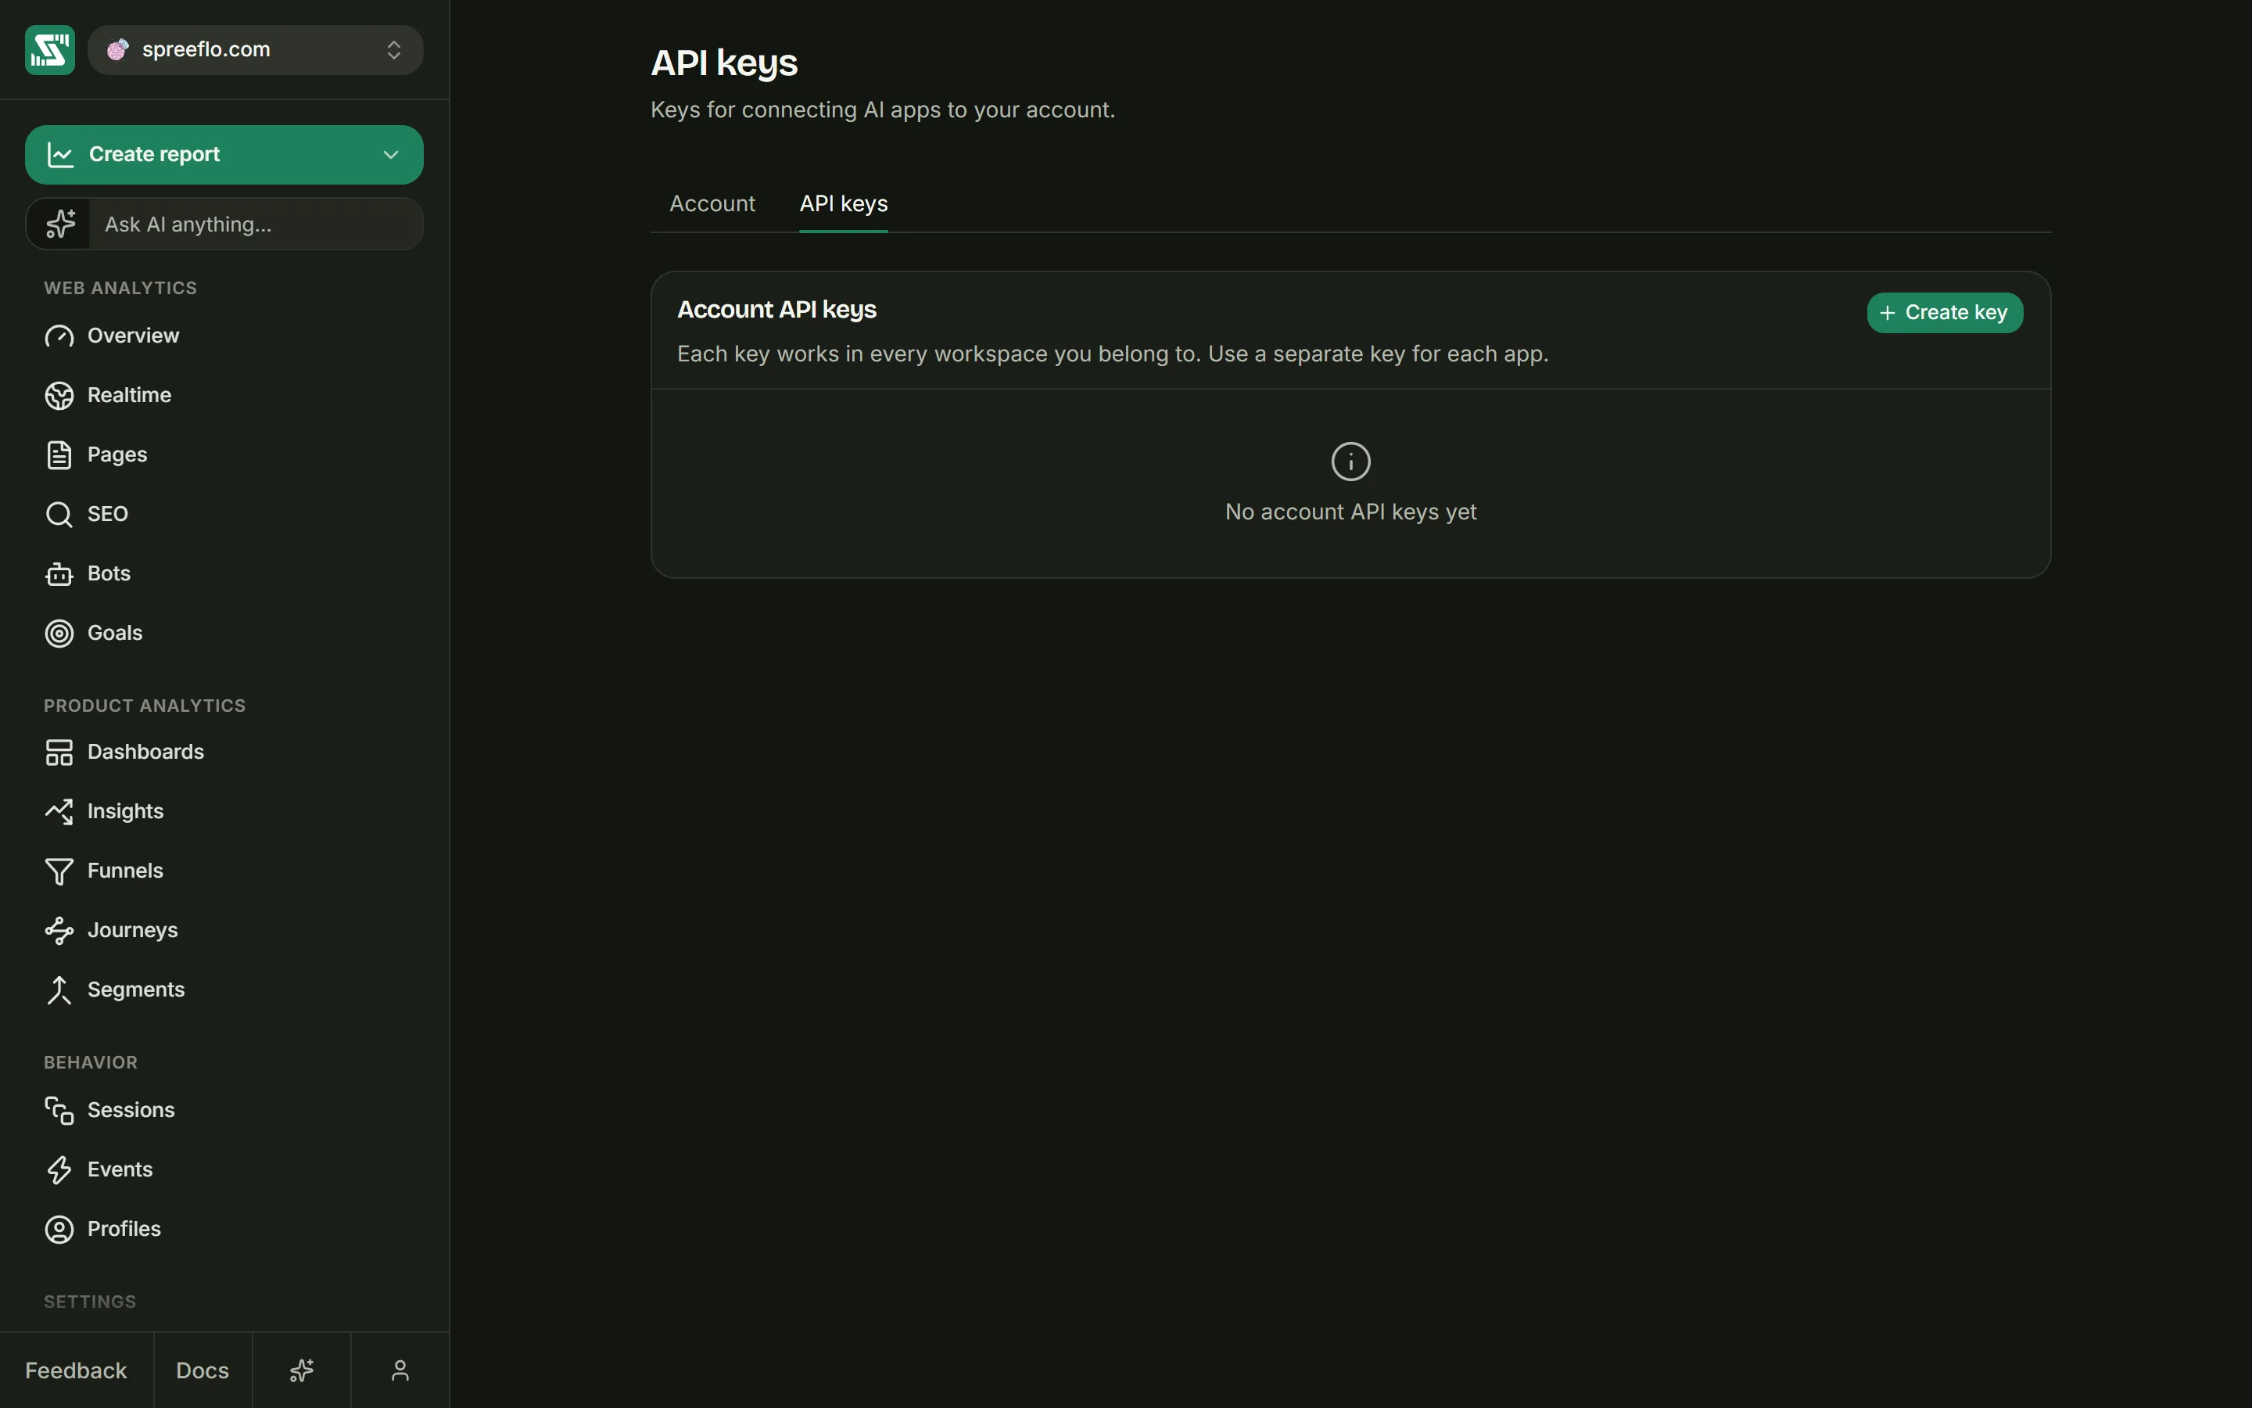Click the Feedback button in footer
Screen dimensions: 2252x1408
coord(77,1370)
